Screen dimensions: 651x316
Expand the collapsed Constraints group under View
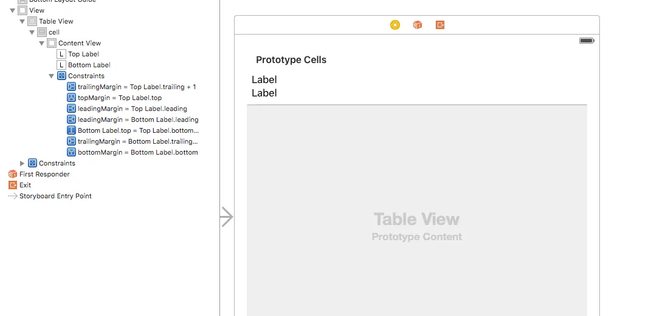(22, 163)
